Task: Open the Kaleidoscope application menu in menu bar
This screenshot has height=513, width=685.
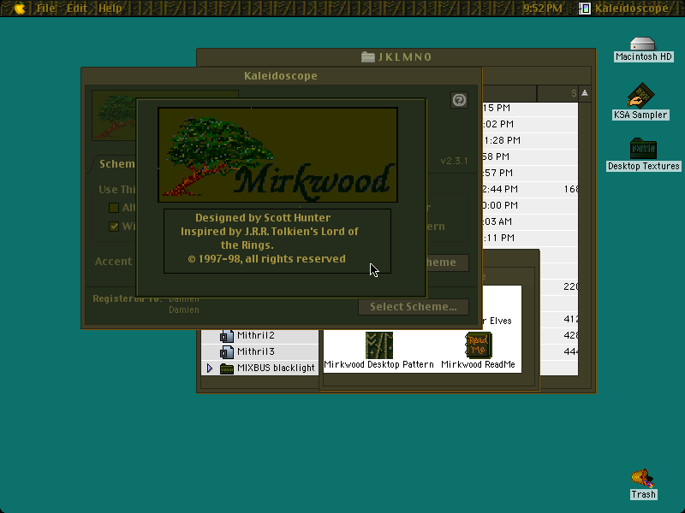Action: (x=624, y=8)
